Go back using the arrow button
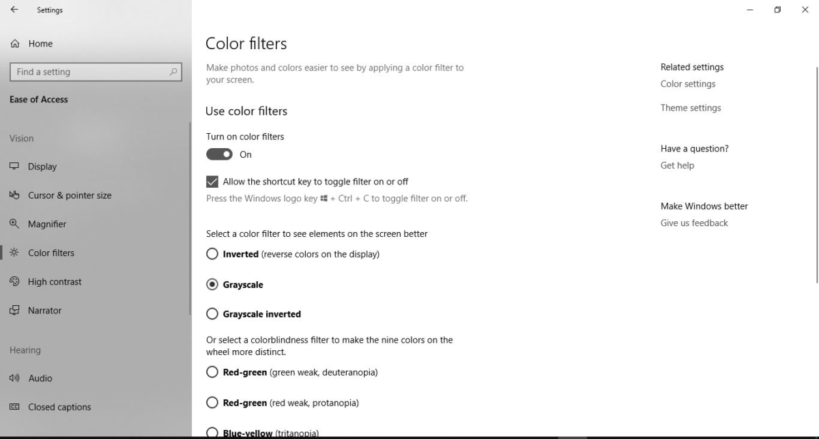The height and width of the screenshot is (439, 819). click(x=14, y=10)
